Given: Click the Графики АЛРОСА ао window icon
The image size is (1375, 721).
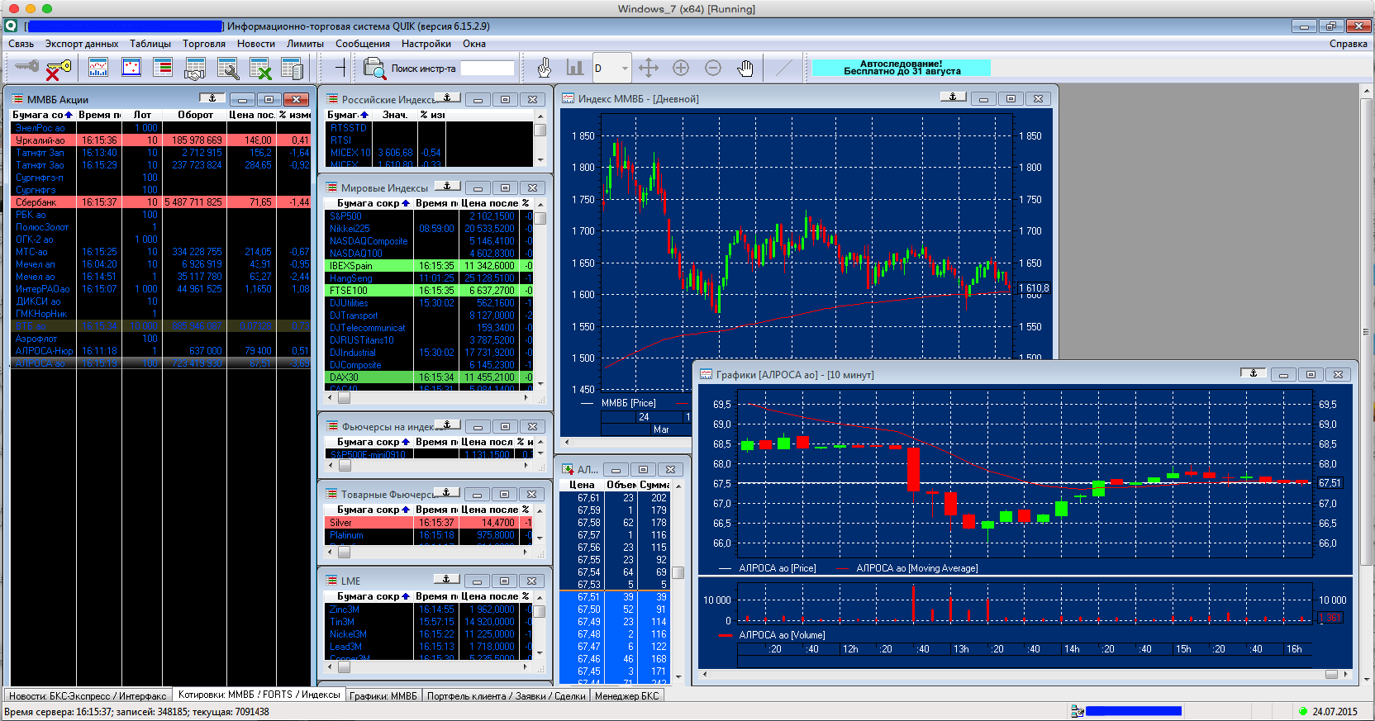Looking at the screenshot, I should 706,374.
